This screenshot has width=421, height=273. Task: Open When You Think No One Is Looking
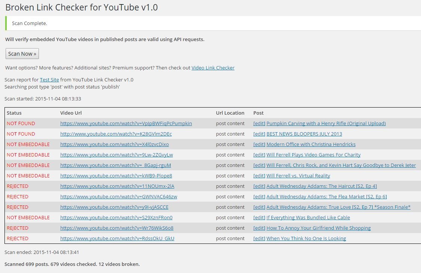click(x=306, y=239)
